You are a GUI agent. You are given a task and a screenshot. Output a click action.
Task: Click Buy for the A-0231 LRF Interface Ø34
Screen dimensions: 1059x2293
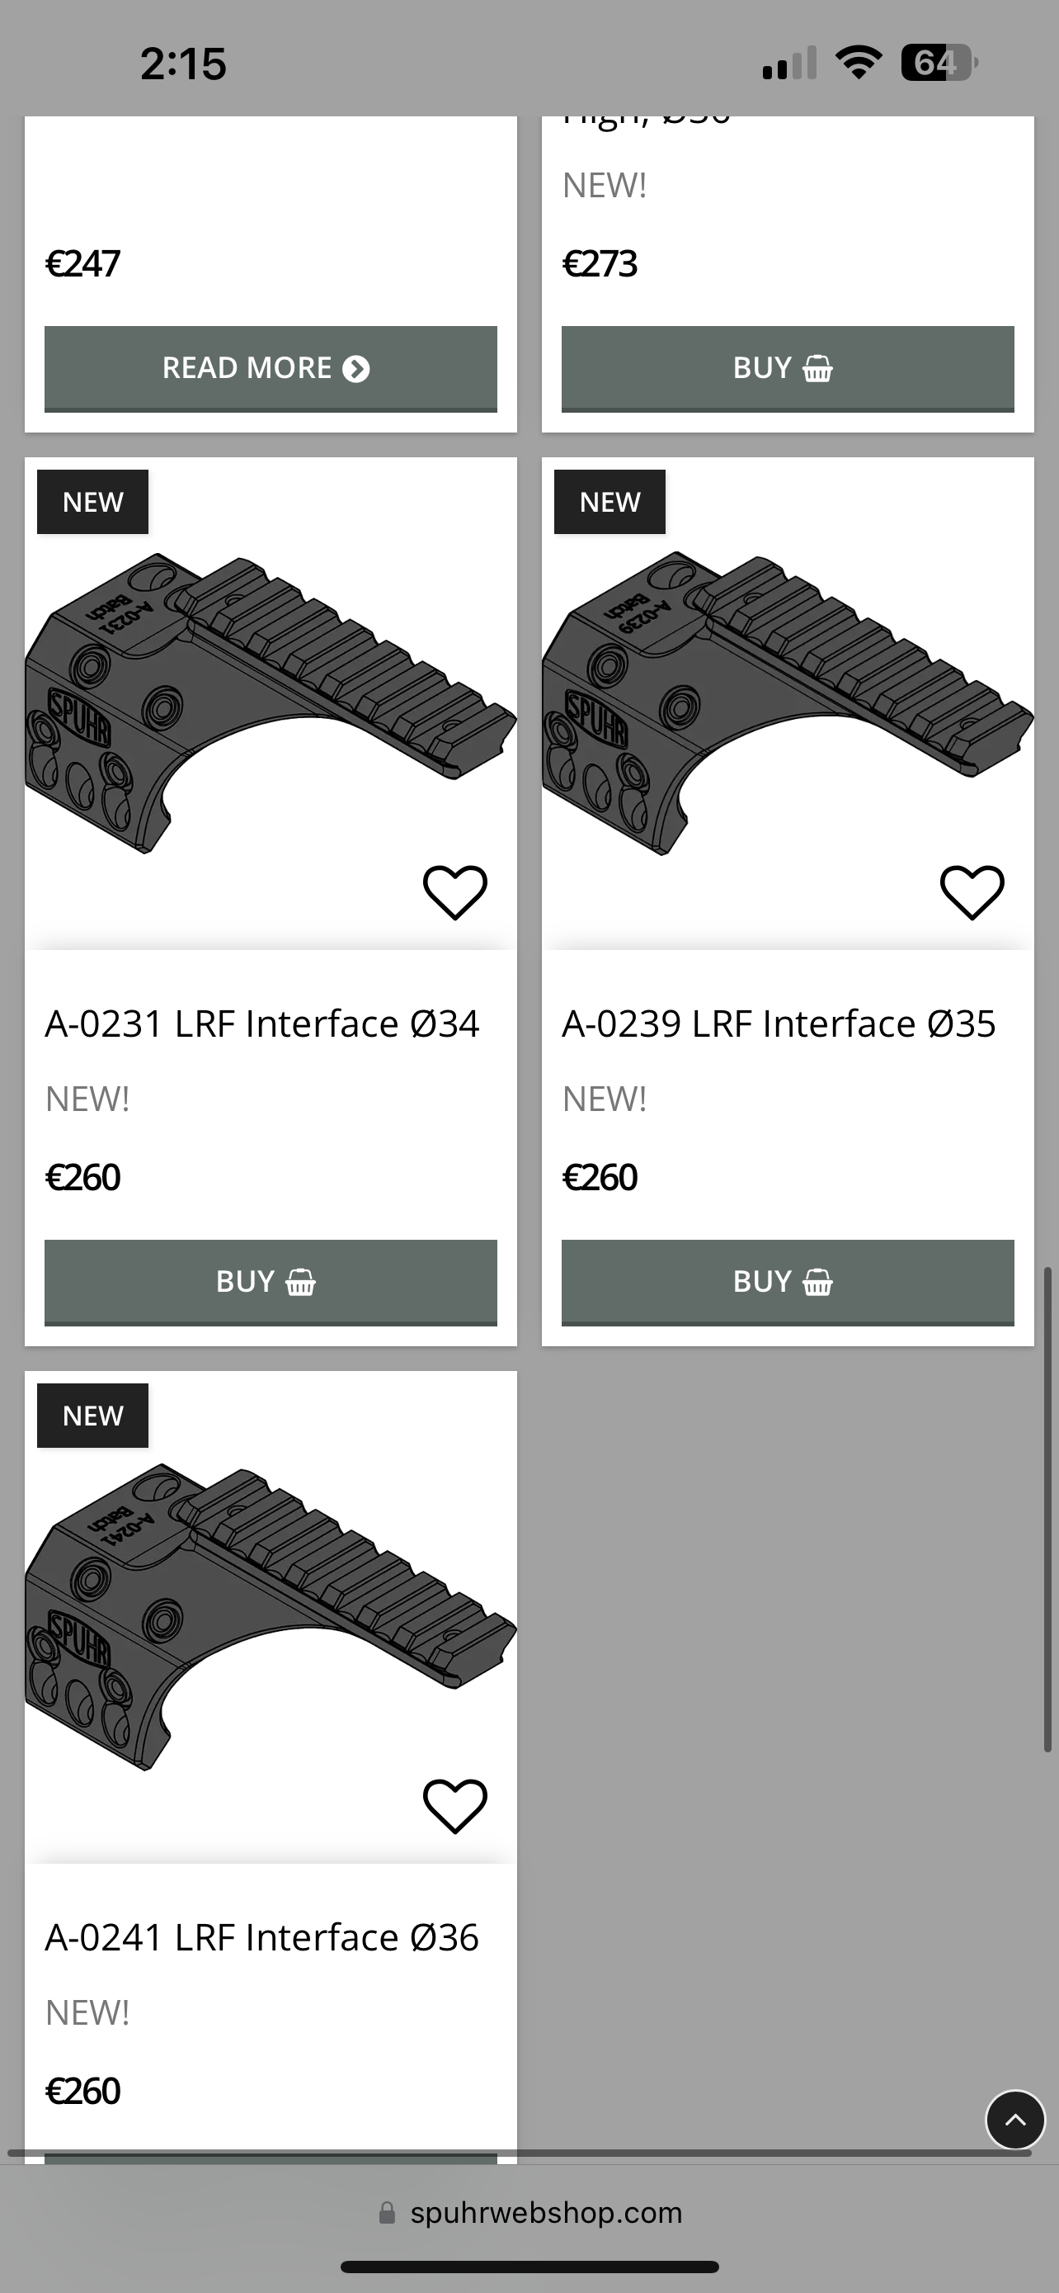coord(271,1282)
